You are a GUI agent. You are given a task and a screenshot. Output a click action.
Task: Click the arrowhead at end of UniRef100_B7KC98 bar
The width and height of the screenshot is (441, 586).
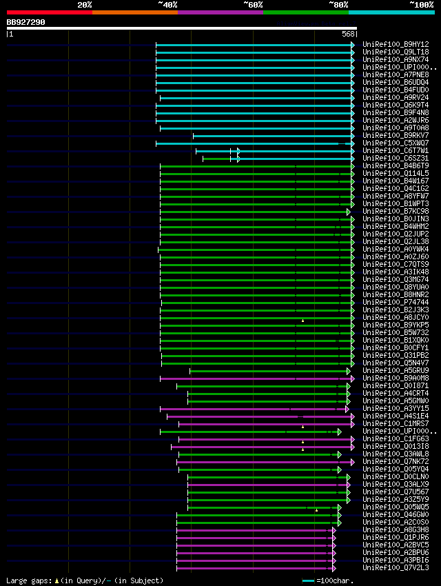[349, 212]
